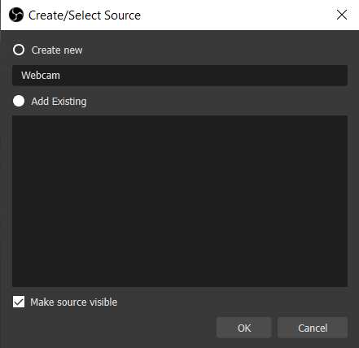Focus the Webcam source name field
359x348 pixels.
click(180, 76)
